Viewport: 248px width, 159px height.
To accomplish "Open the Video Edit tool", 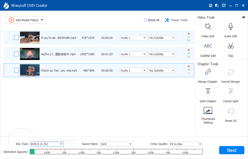I will pos(208,26).
